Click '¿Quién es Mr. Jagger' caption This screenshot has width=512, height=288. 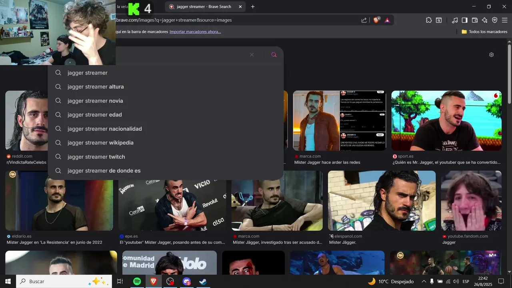(446, 162)
